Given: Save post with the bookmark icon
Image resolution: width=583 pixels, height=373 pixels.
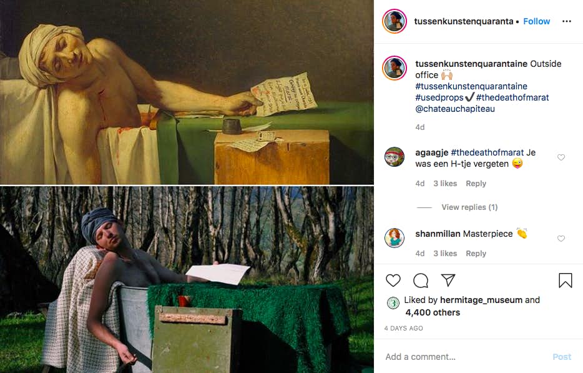Looking at the screenshot, I should pyautogui.click(x=565, y=281).
